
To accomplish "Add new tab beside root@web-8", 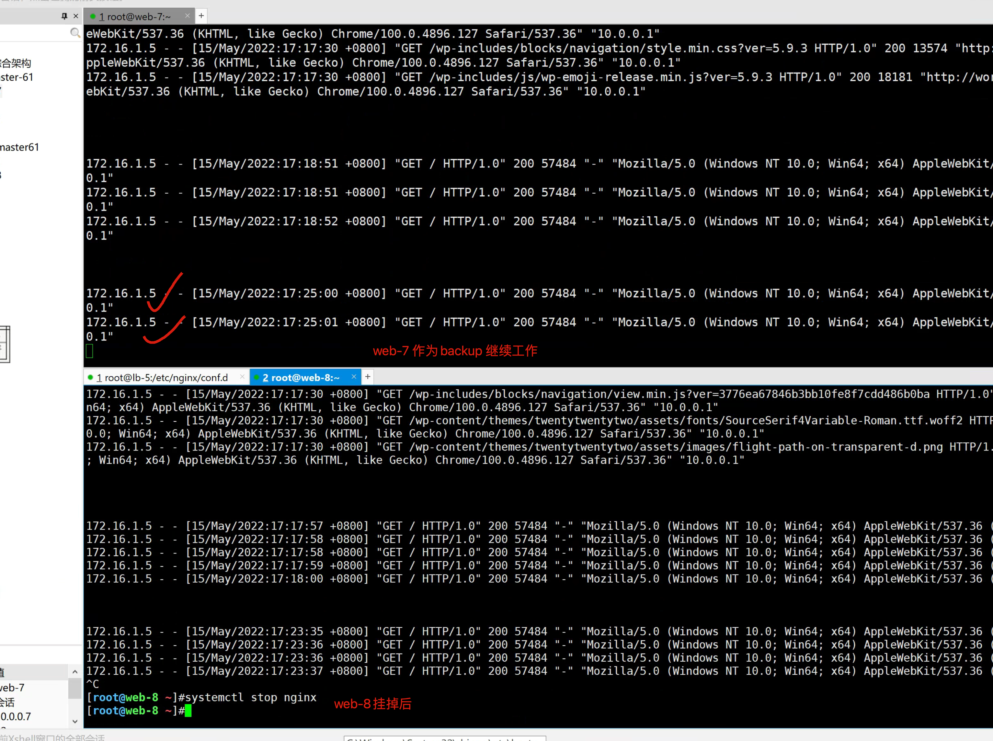I will tap(368, 377).
